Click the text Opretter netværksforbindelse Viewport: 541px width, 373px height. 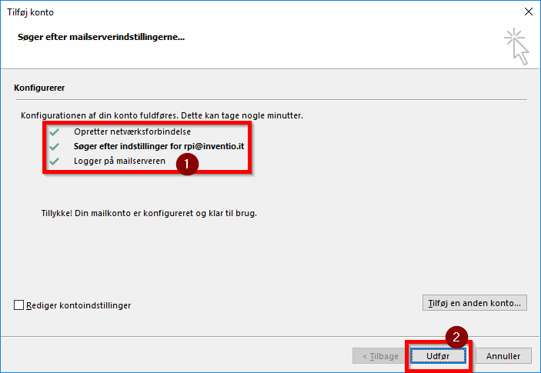tap(132, 132)
